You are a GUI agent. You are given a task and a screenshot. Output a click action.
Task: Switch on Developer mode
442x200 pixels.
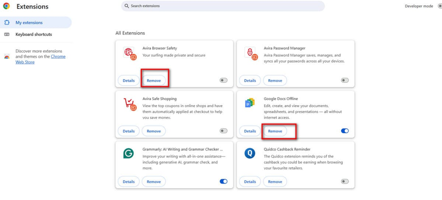tap(440, 6)
